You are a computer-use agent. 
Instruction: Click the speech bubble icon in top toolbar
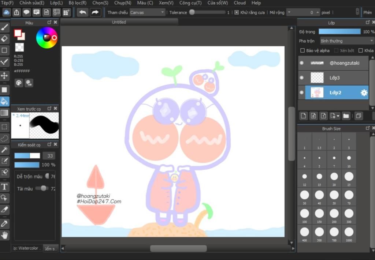tap(26, 12)
